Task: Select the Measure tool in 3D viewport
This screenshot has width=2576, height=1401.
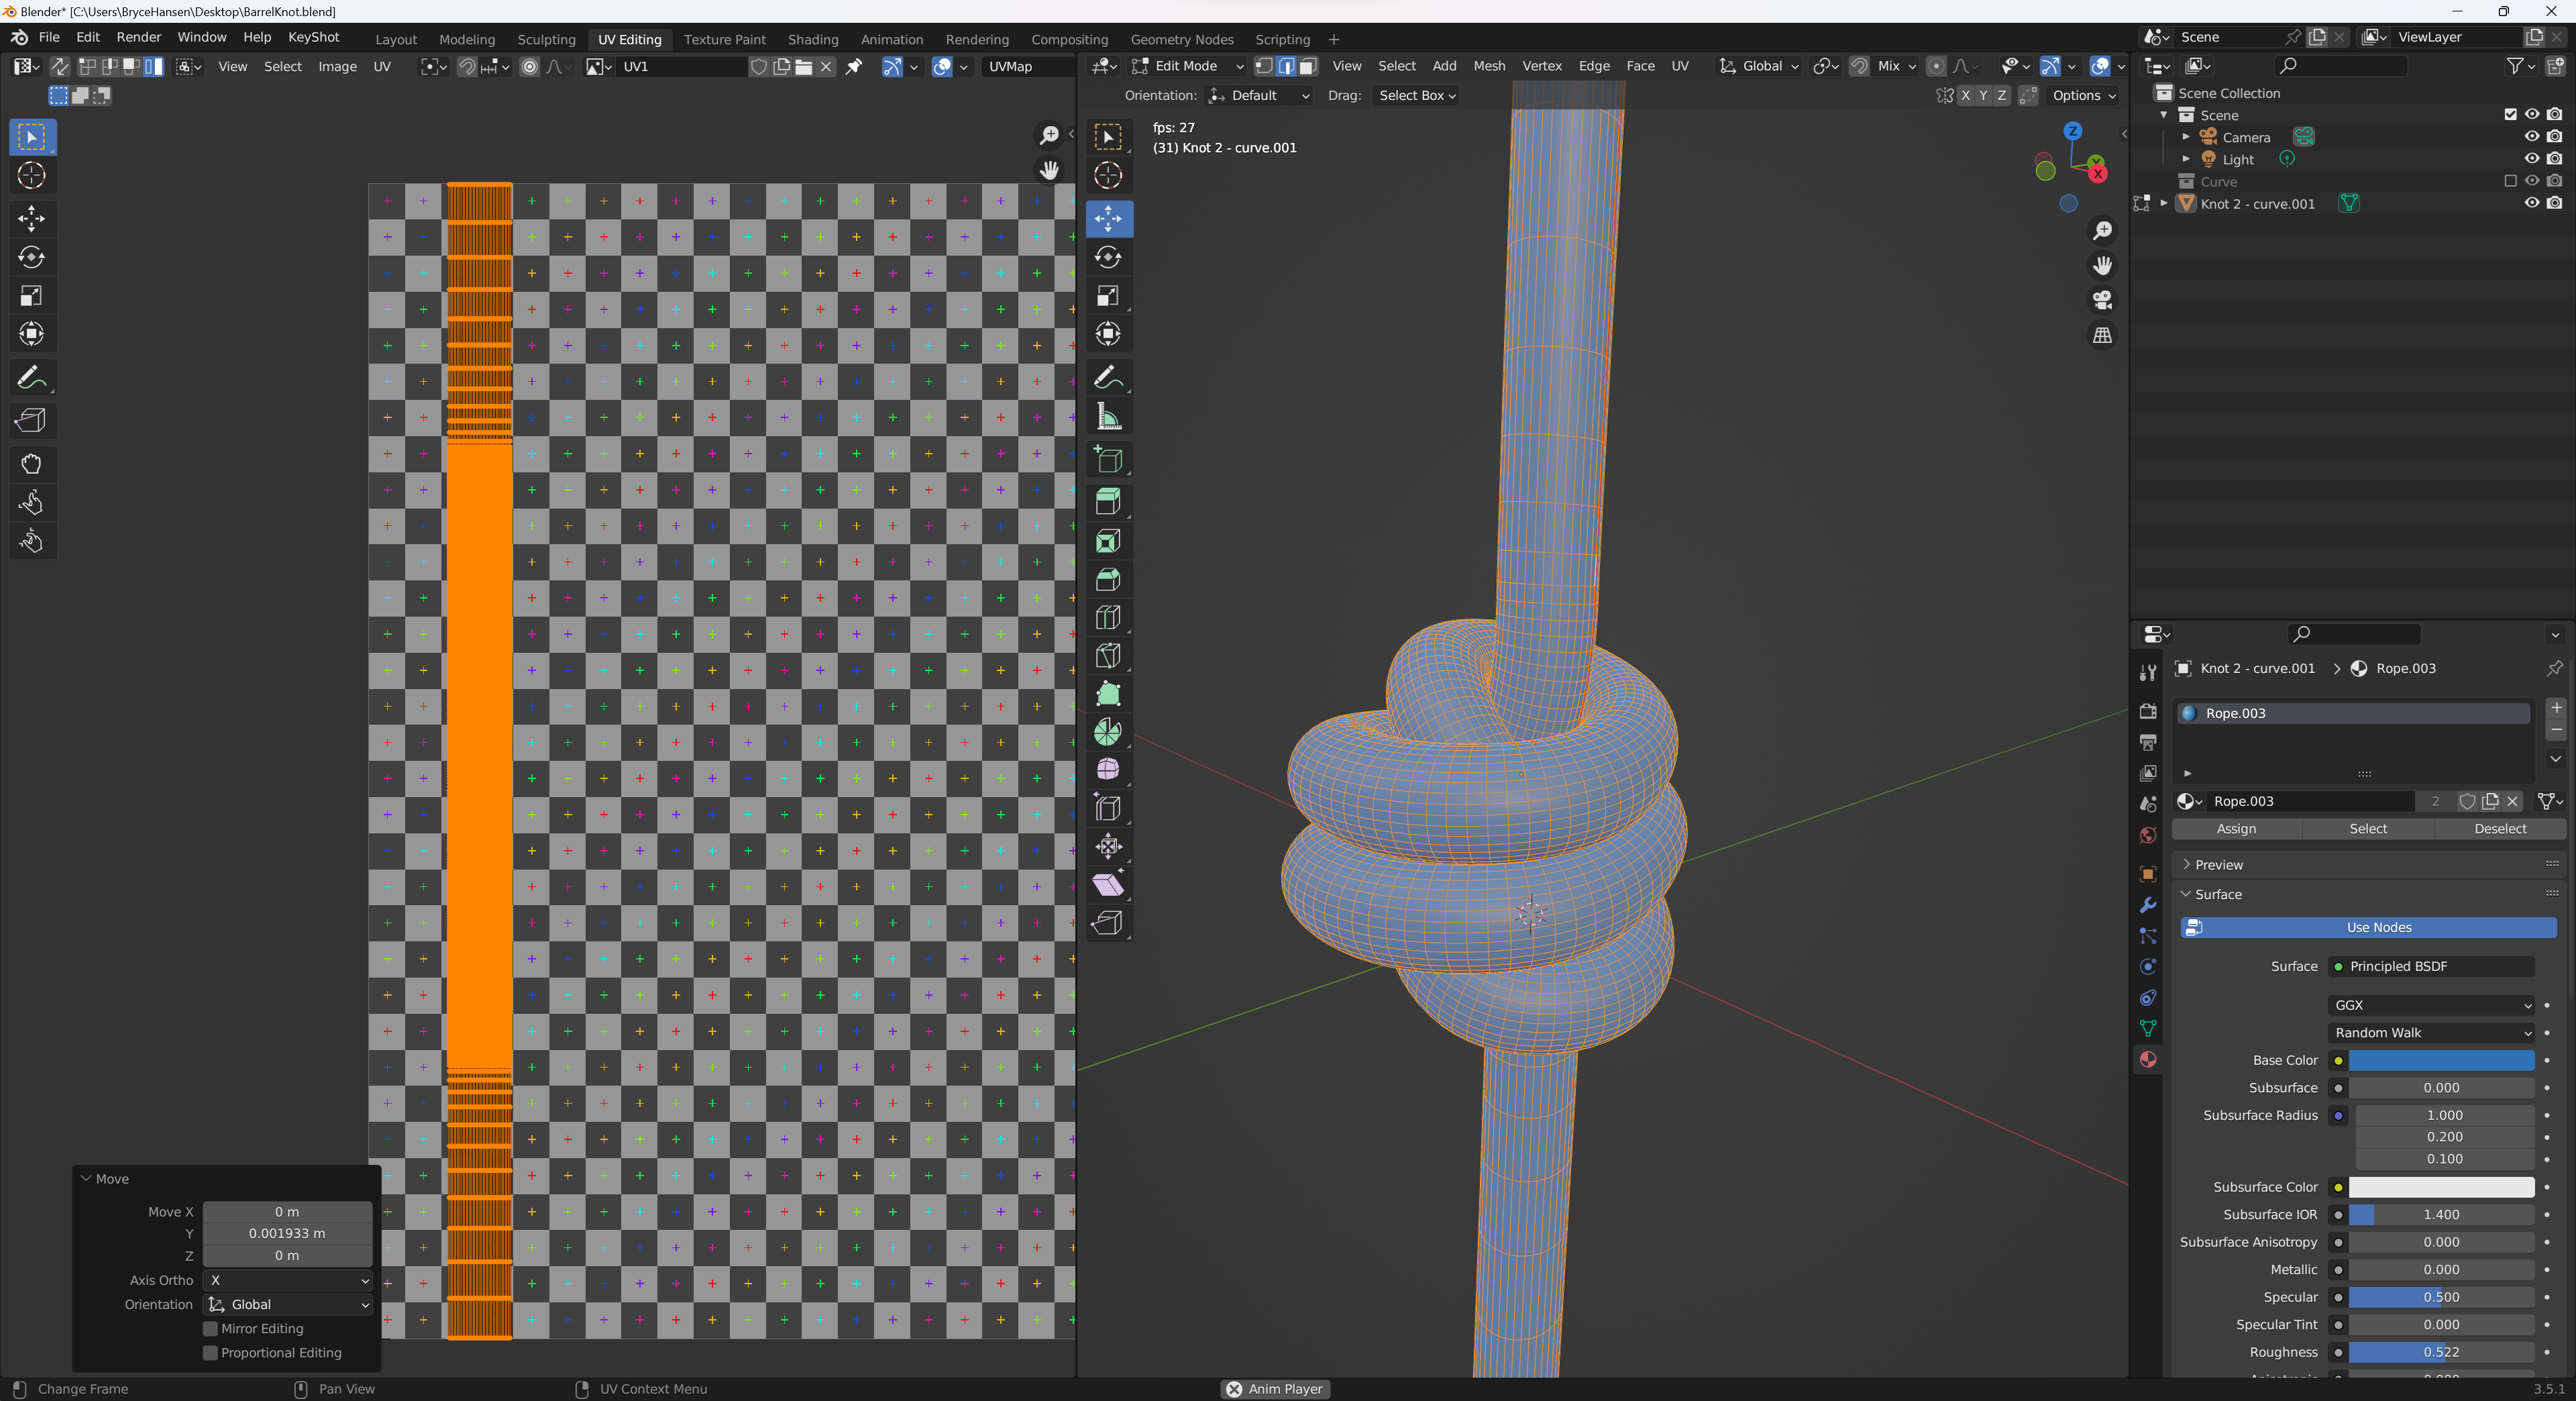Action: (x=1108, y=417)
